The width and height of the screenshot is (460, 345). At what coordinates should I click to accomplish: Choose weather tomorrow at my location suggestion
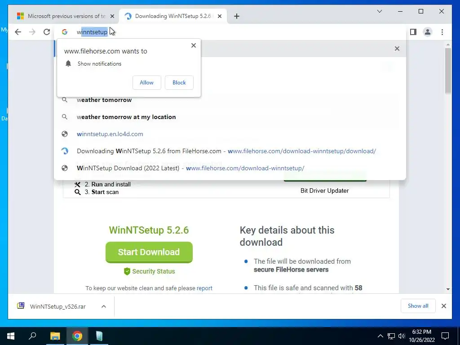pos(230,117)
